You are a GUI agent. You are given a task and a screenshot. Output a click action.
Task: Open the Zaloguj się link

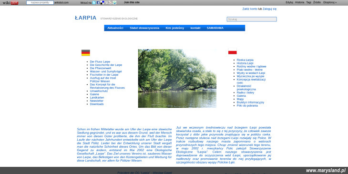coord(269,9)
